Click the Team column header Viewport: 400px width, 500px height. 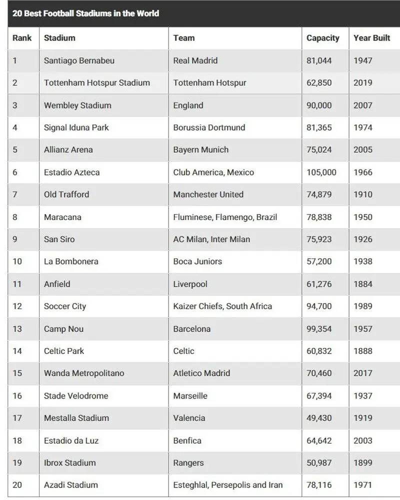tap(184, 38)
